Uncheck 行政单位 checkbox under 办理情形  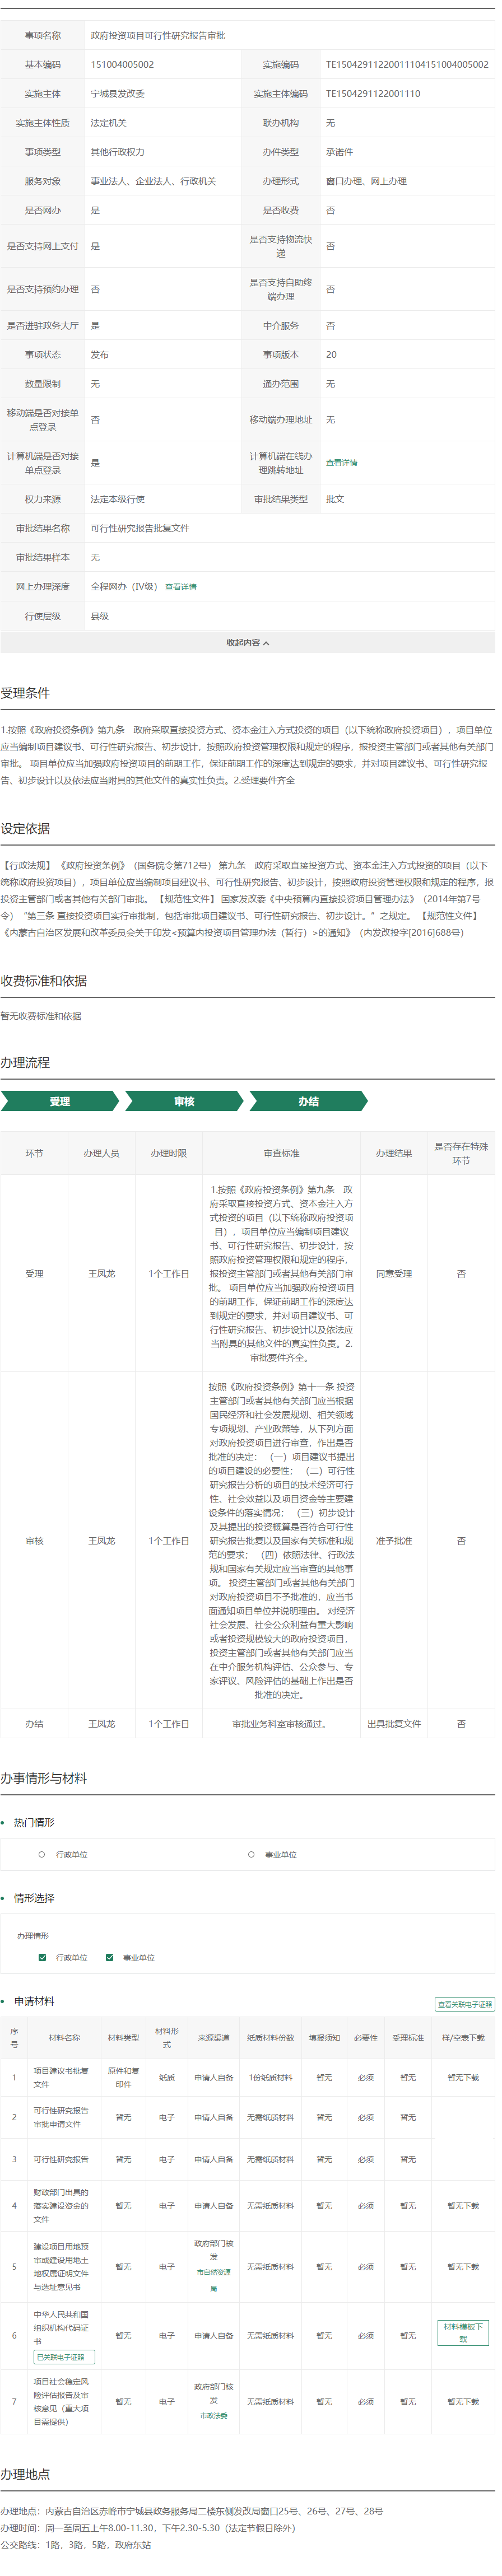click(x=42, y=1958)
